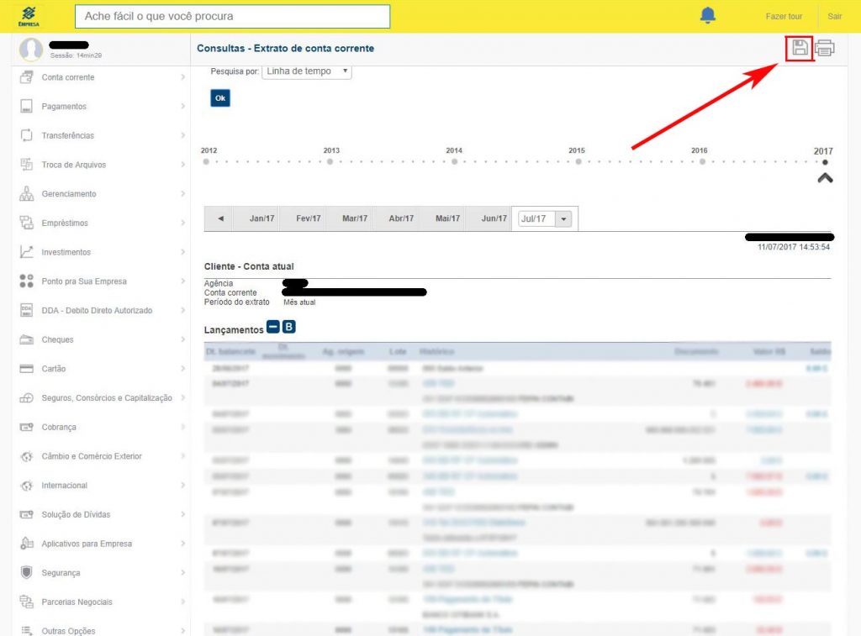Image resolution: width=861 pixels, height=636 pixels.
Task: Click the Banco do Brasil Empresa logo
Action: (29, 16)
